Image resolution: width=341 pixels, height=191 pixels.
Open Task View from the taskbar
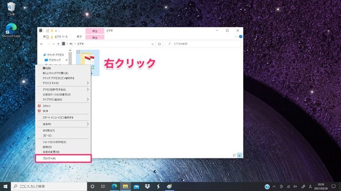(x=103, y=187)
